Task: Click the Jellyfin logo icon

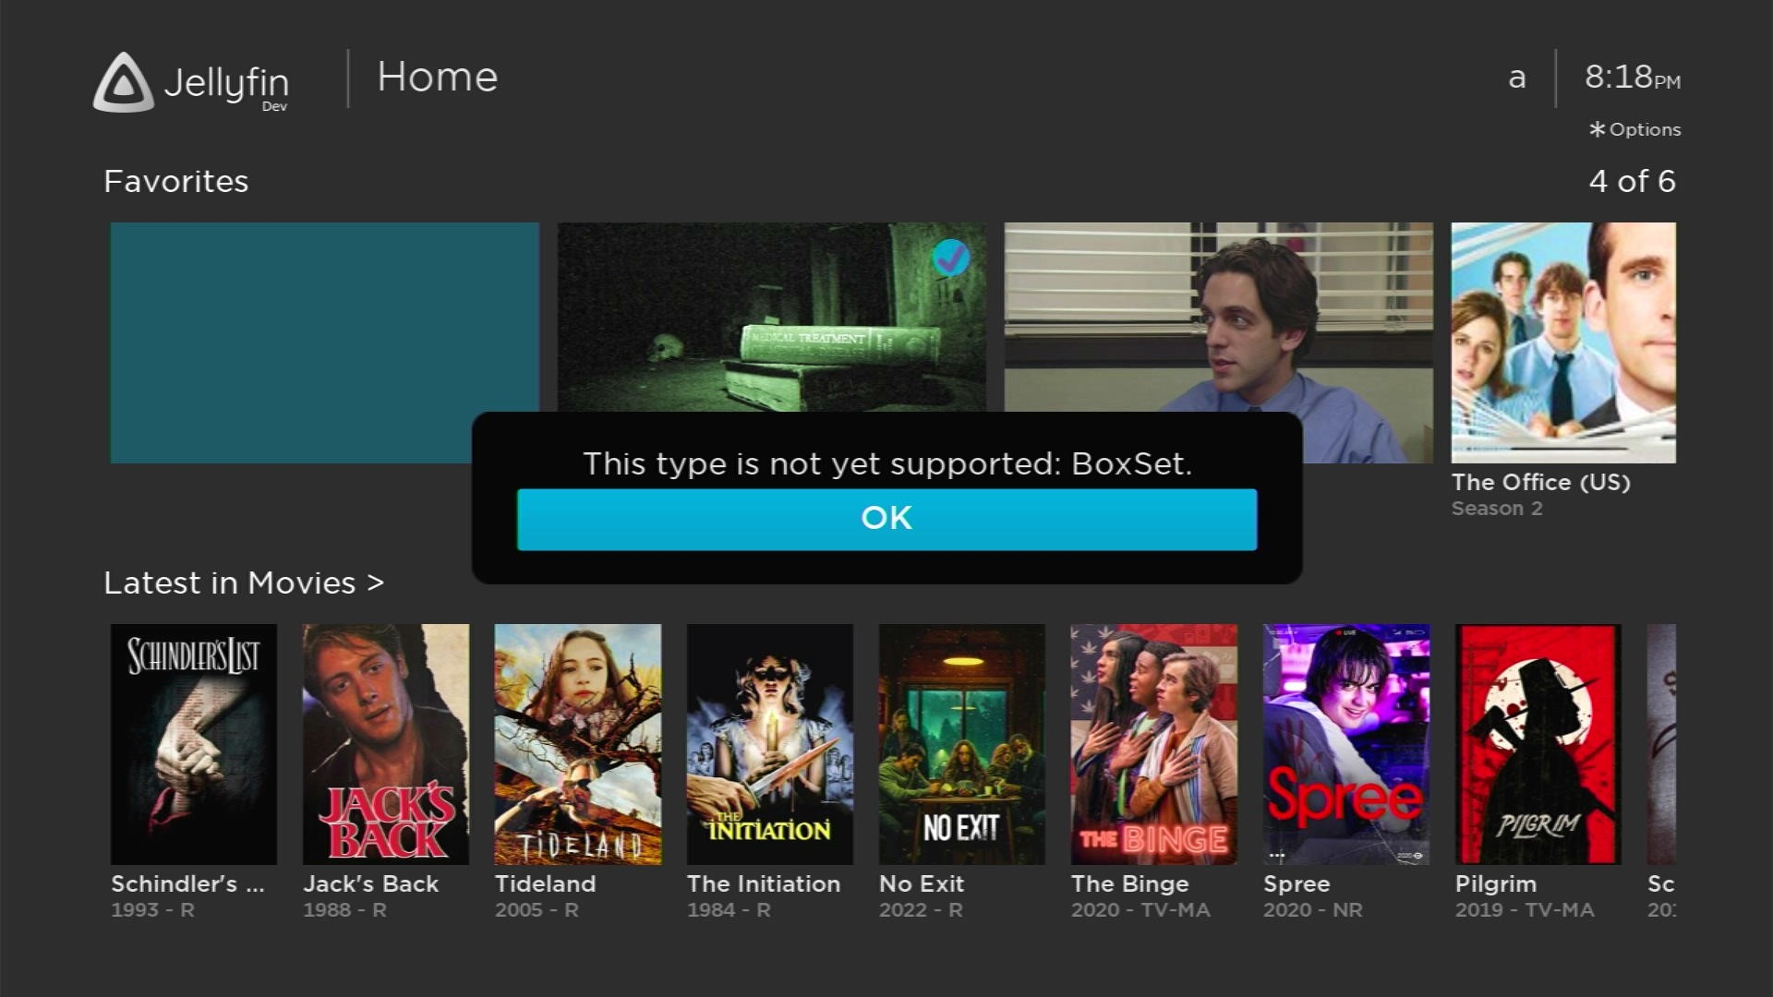Action: 123,82
